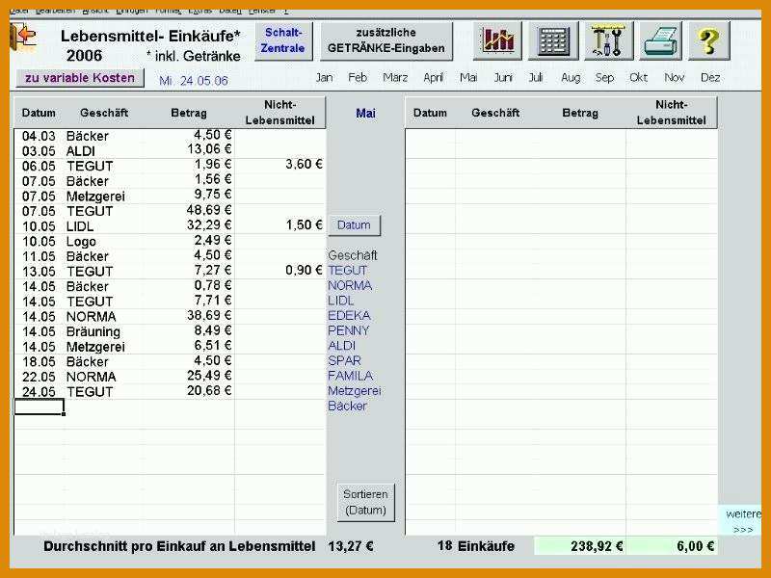The width and height of the screenshot is (771, 578).
Task: Select the 48,69 € amount cell
Action: [188, 210]
